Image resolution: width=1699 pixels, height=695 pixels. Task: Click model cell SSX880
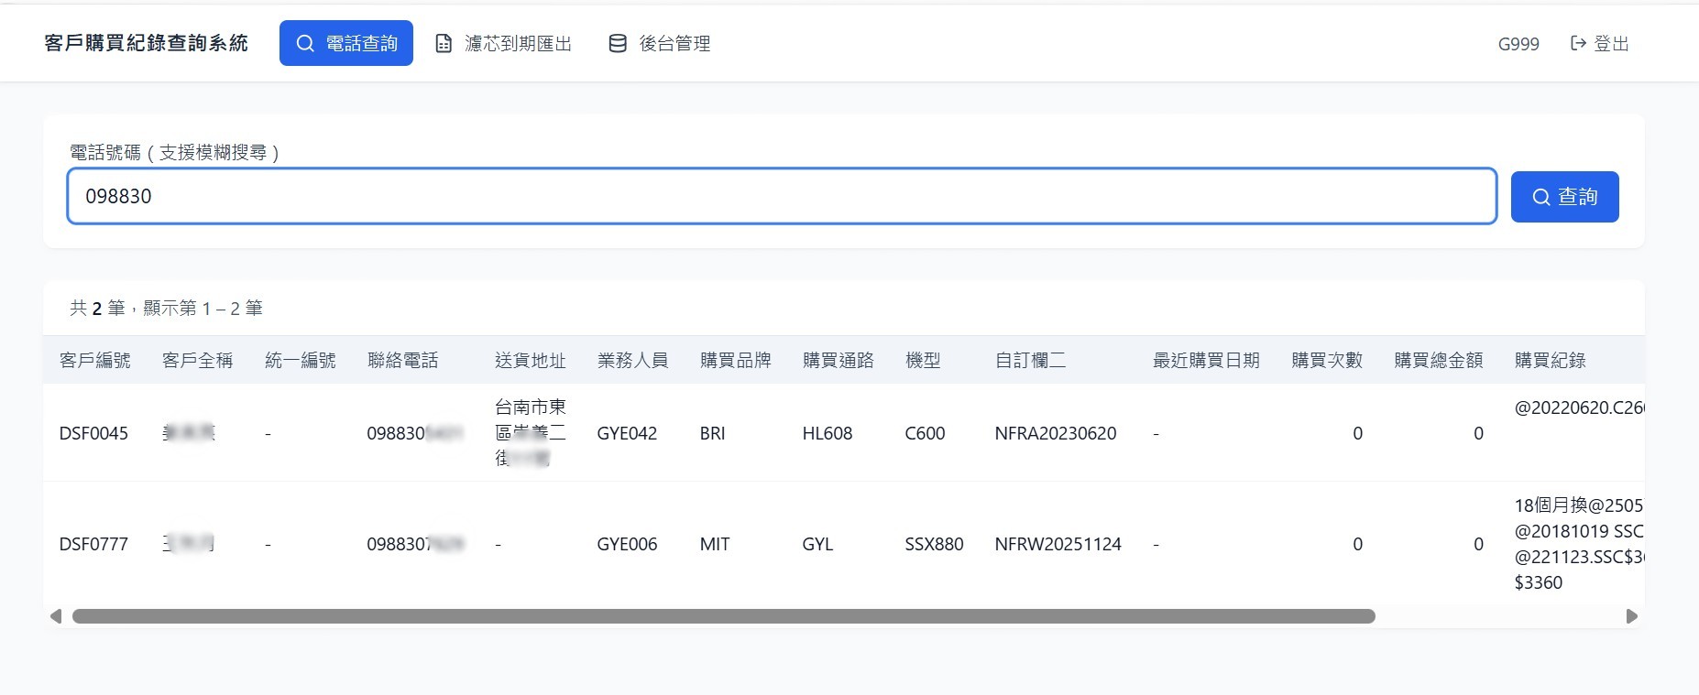[x=934, y=544]
